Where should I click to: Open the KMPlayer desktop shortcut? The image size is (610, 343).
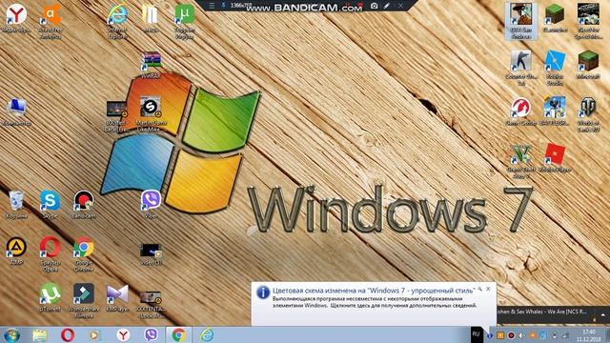117,297
